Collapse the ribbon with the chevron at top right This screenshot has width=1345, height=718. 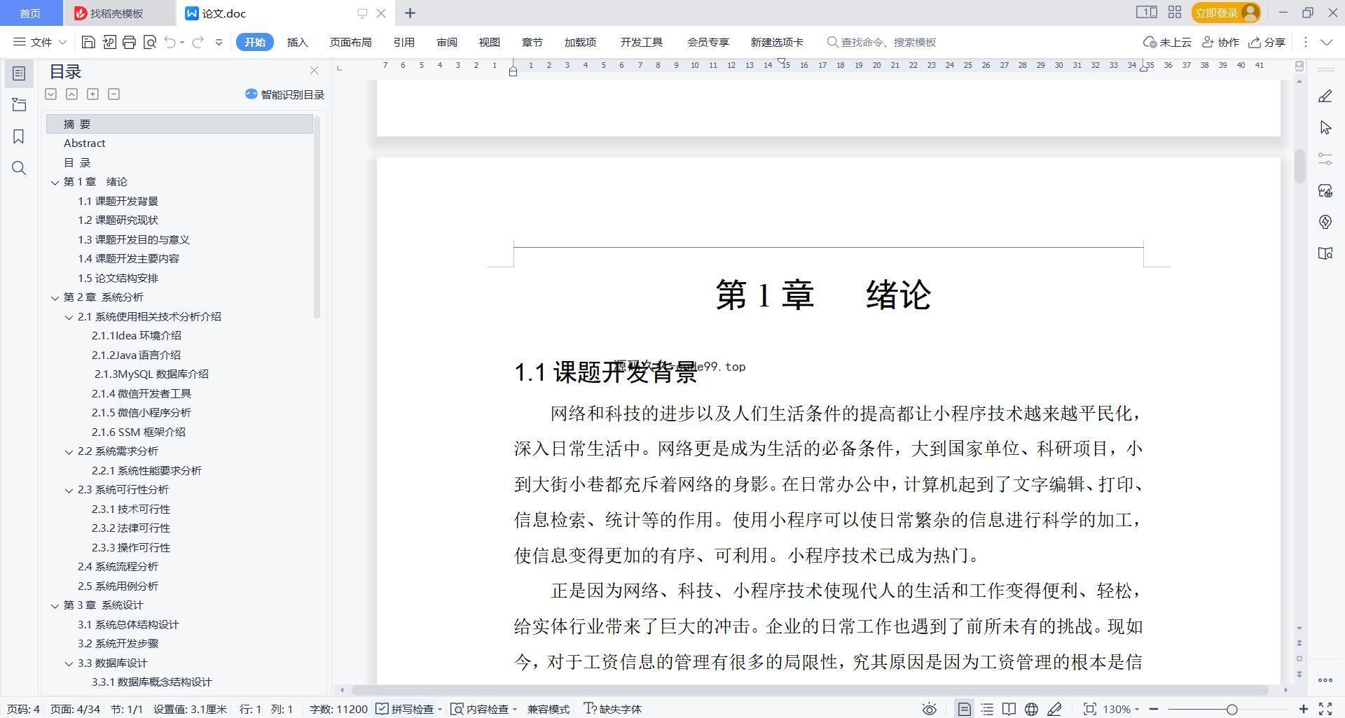coord(1326,42)
